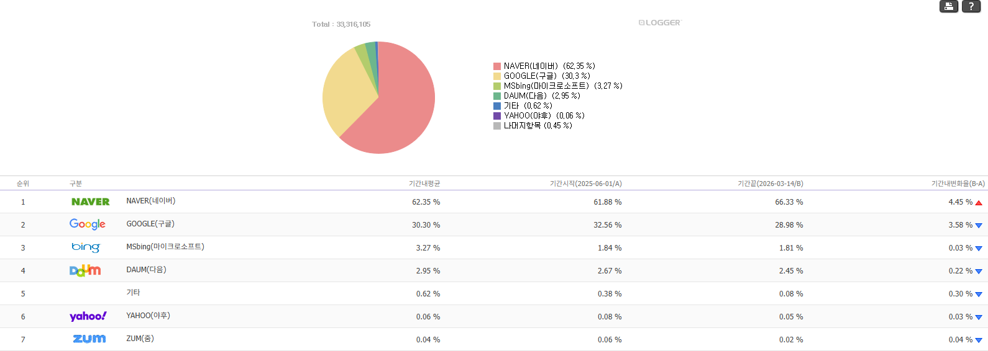Image resolution: width=988 pixels, height=351 pixels.
Task: Click the 순위 column header
Action: click(23, 184)
